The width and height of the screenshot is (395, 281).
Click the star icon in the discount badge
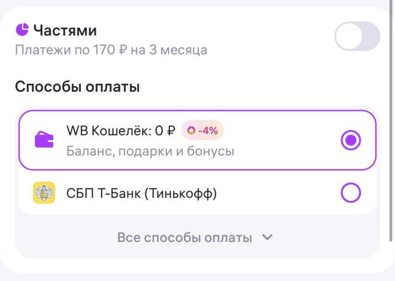point(191,131)
